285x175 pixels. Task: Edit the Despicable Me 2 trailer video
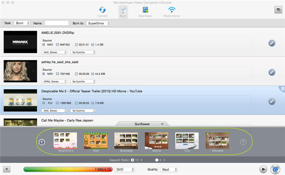point(272,101)
